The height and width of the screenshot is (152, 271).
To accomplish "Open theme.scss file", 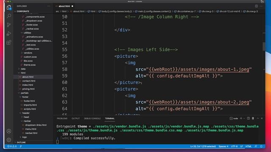I will click(30, 65).
